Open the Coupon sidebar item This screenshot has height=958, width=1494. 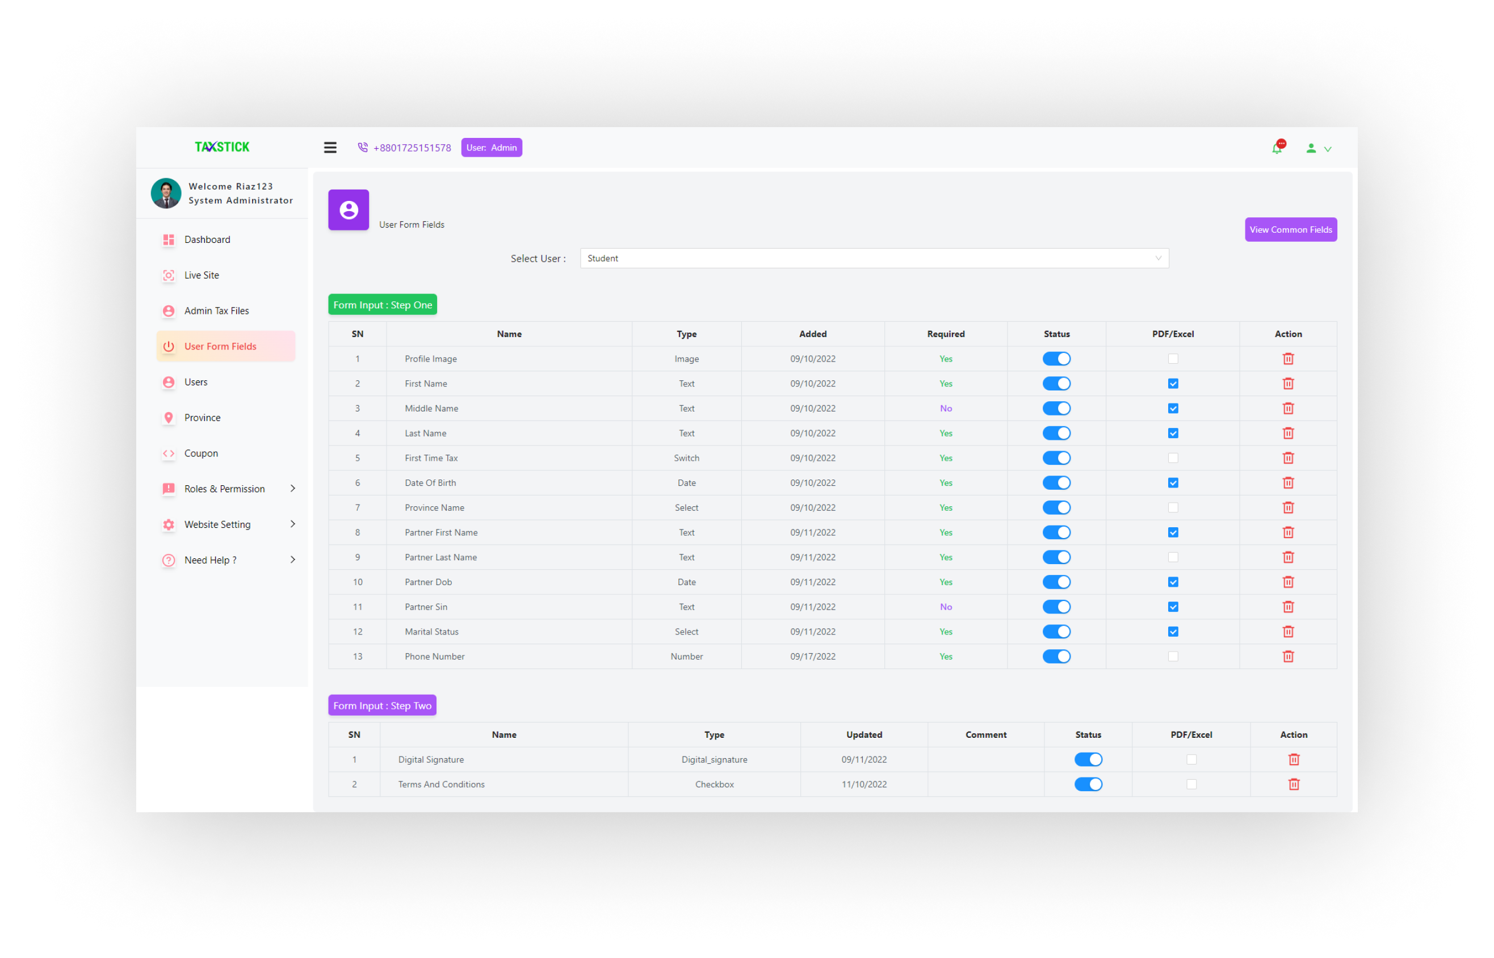tap(201, 453)
